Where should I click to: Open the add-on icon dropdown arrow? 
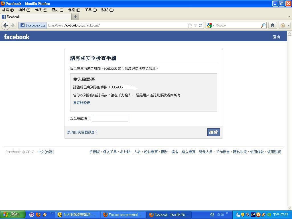[x=289, y=25]
